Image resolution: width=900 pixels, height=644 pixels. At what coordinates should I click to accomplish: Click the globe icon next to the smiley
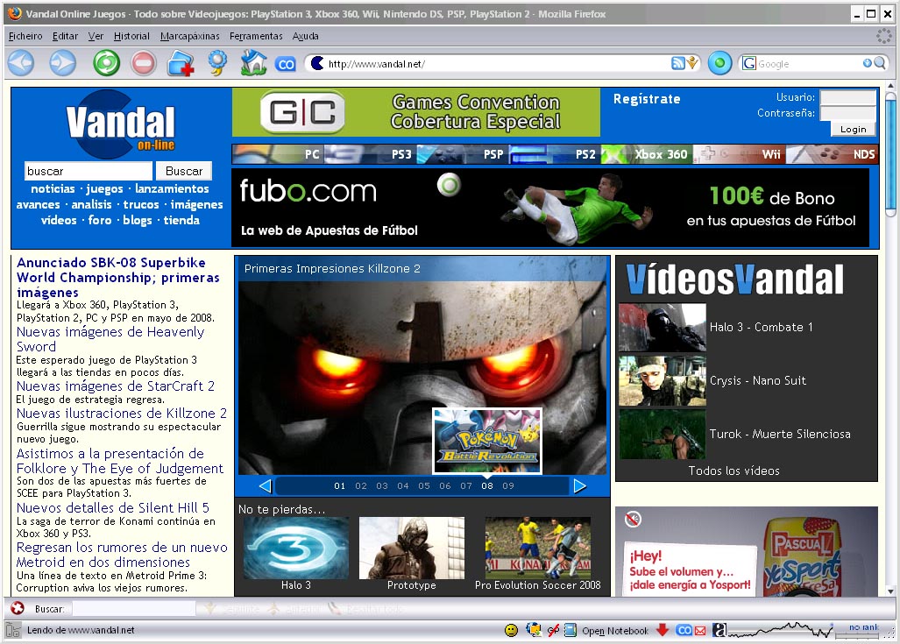533,630
